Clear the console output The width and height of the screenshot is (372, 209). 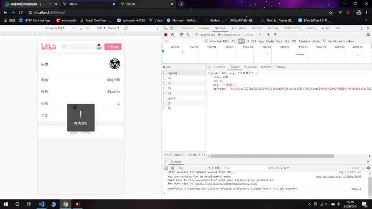click(173, 168)
